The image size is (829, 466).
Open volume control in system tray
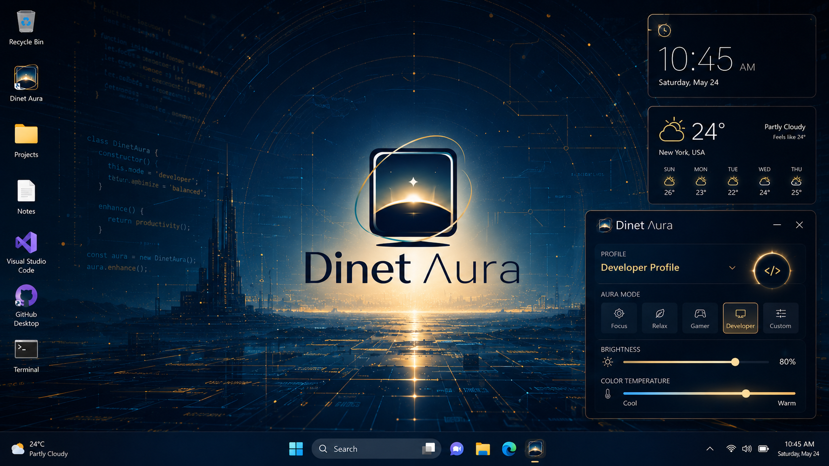click(x=747, y=449)
